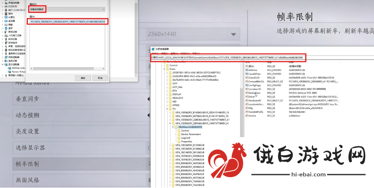The width and height of the screenshot is (374, 188).
Task: Select the ConfigFlags DWORD icon
Action: pos(246,85)
